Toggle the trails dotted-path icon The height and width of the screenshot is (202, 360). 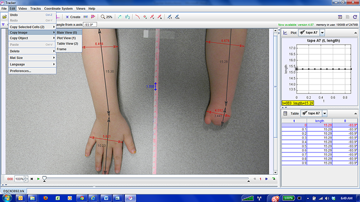click(120, 17)
